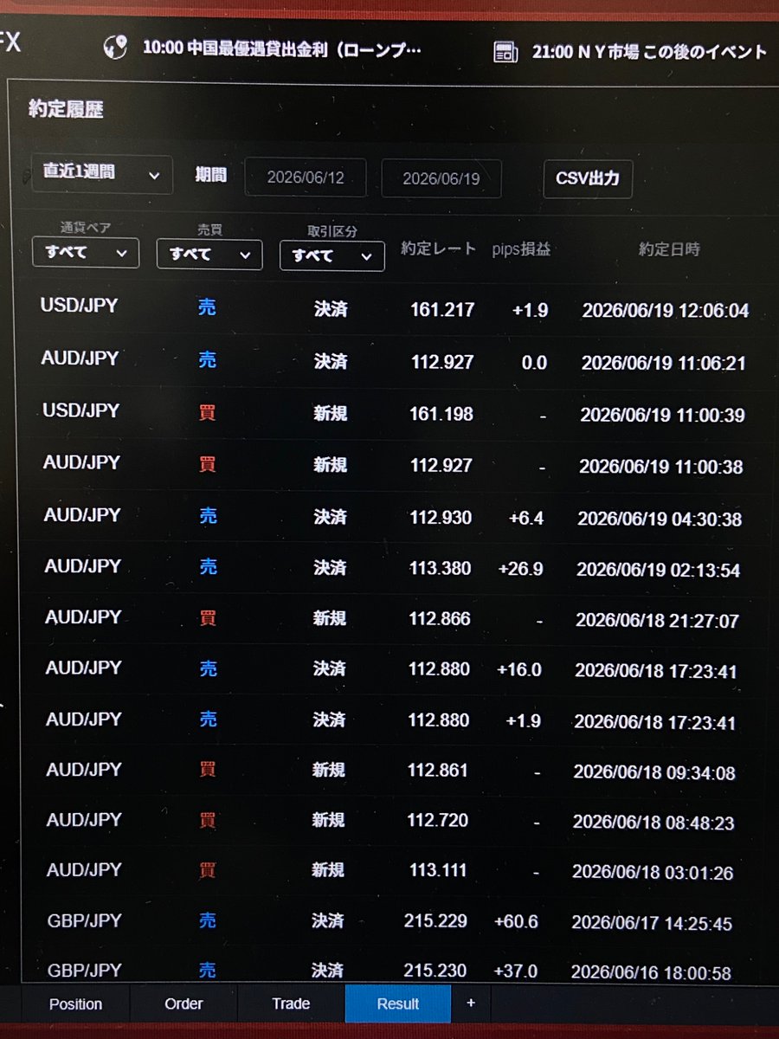Click timestamp 2026/06/16 18:00:58
The width and height of the screenshot is (779, 1039).
click(x=650, y=973)
